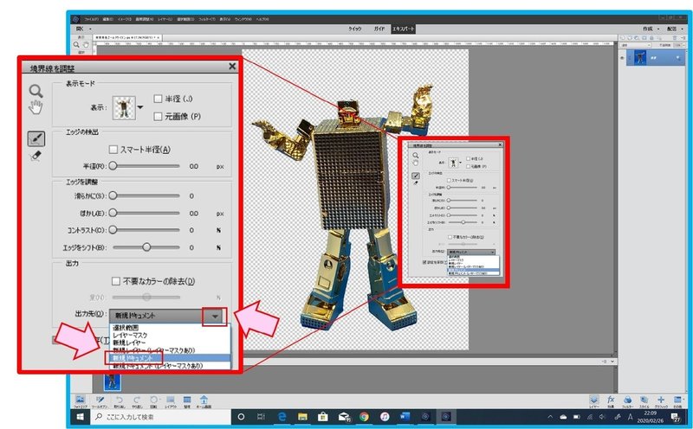Toggle 半径(J) checkbox in enlarged dialog
Screen dimensions: 693x429
tap(158, 99)
